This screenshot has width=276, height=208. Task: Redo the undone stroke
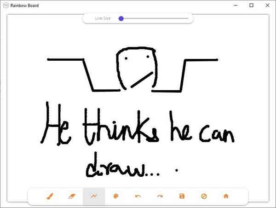coord(160,196)
